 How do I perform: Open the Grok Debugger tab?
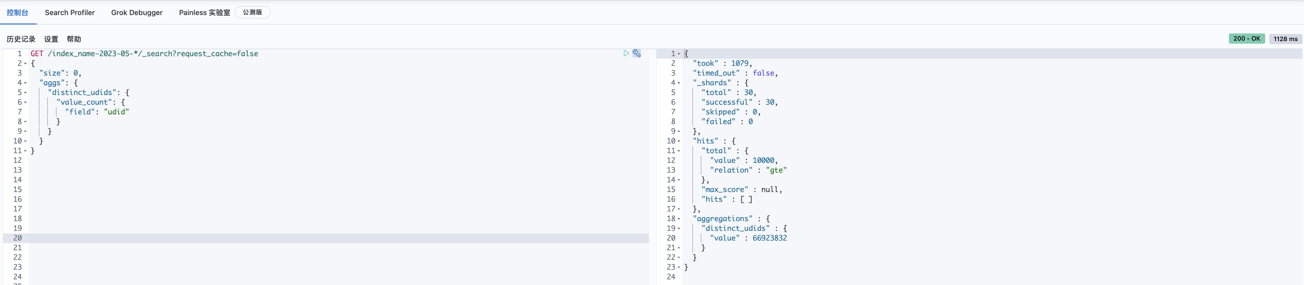pos(137,13)
